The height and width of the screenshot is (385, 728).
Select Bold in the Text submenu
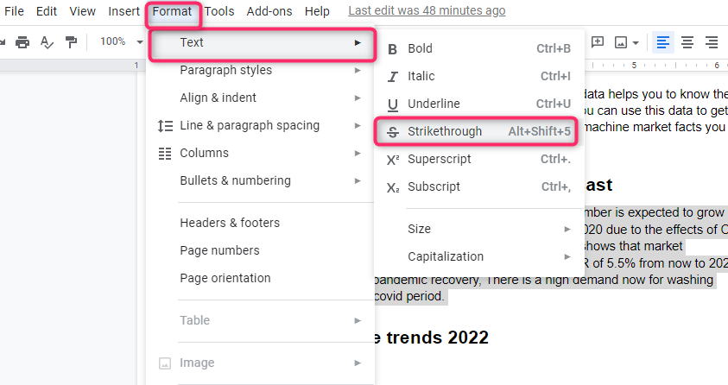click(x=479, y=48)
